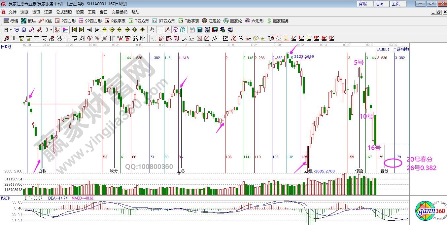Jump to first bar with skip-to-start icon
Screen dimensions: 447x225
coord(74,30)
